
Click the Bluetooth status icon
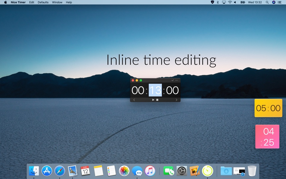(218, 2)
